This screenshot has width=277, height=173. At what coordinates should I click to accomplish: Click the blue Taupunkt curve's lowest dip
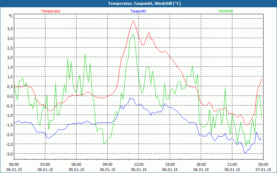point(245,153)
